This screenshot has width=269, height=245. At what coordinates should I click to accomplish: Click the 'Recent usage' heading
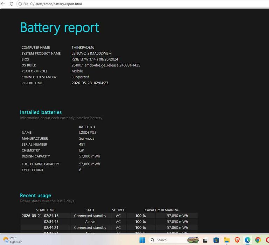35,195
